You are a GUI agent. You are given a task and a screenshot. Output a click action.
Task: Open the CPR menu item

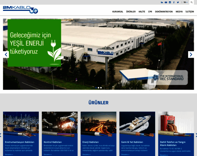click(x=150, y=12)
